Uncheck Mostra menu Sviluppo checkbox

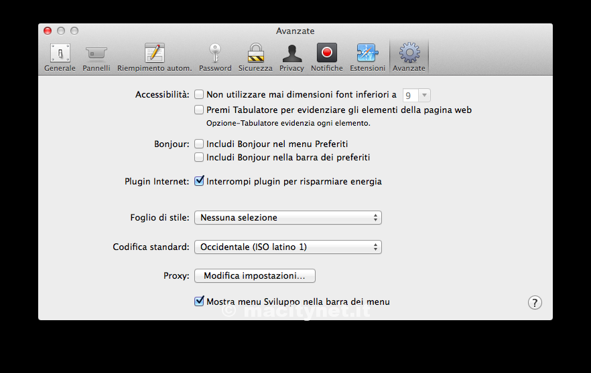click(199, 301)
